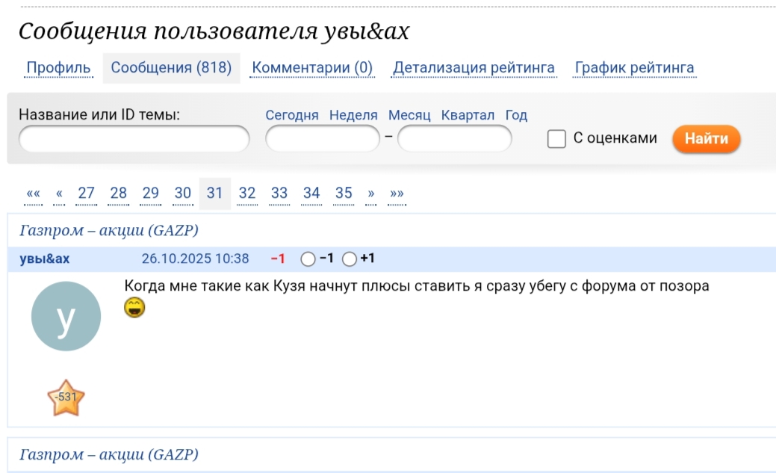Screen dimensions: 776x473
Task: Select the +1 rating radio button
Action: tap(350, 259)
